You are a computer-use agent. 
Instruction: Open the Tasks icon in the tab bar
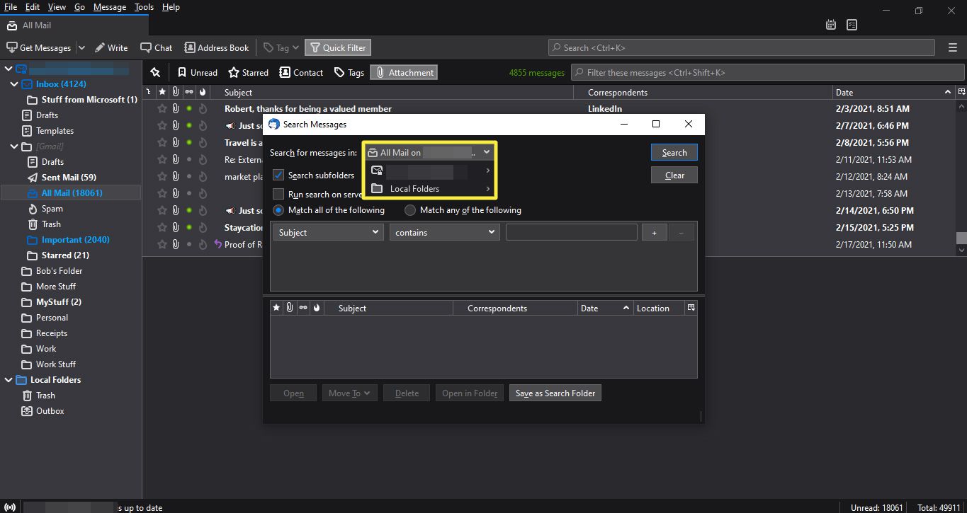pyautogui.click(x=852, y=25)
